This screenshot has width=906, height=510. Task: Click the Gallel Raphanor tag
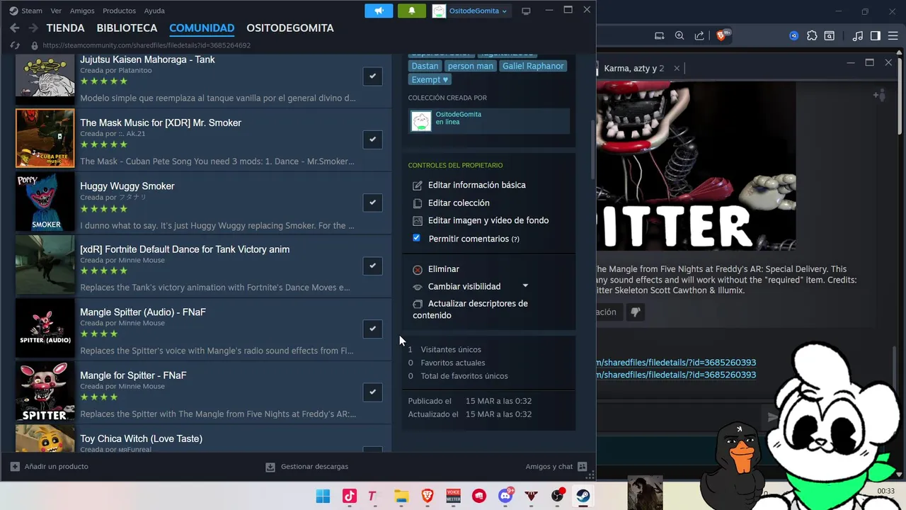[533, 66]
